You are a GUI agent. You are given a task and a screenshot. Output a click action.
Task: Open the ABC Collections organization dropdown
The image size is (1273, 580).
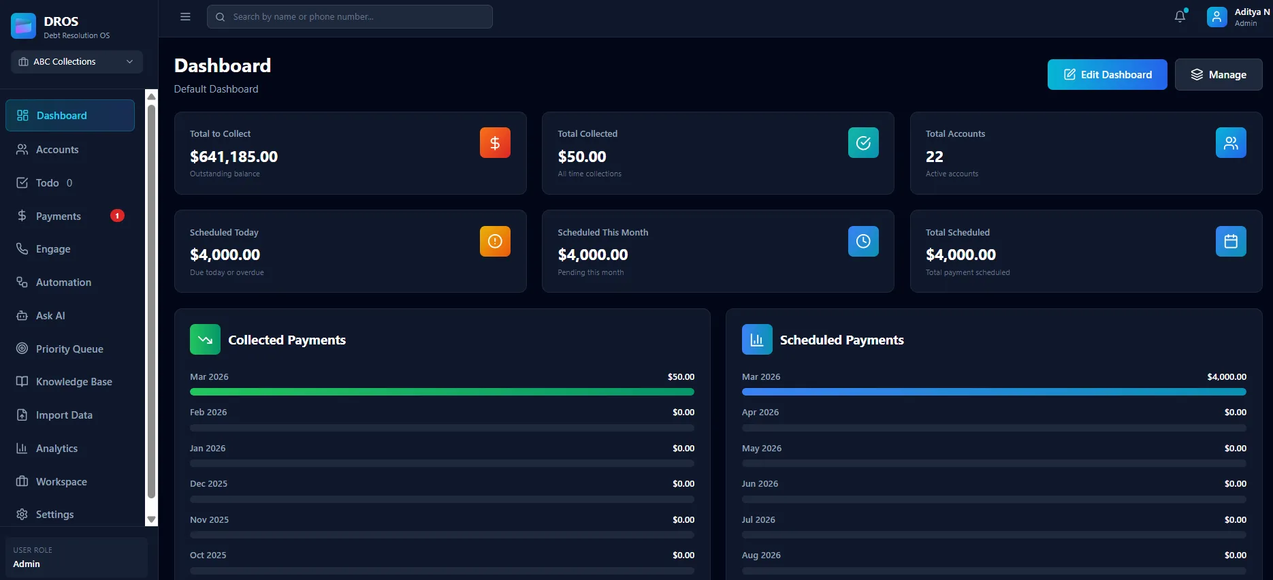[x=77, y=62]
